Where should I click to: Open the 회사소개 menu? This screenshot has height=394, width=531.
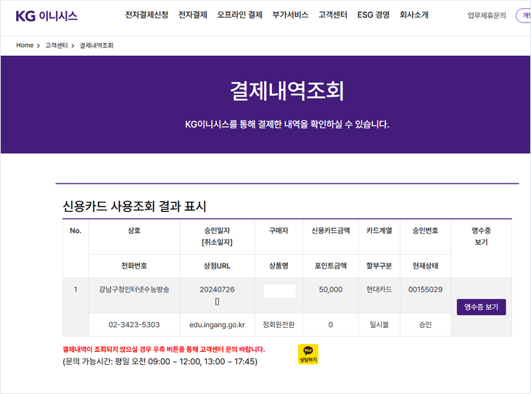(x=413, y=15)
